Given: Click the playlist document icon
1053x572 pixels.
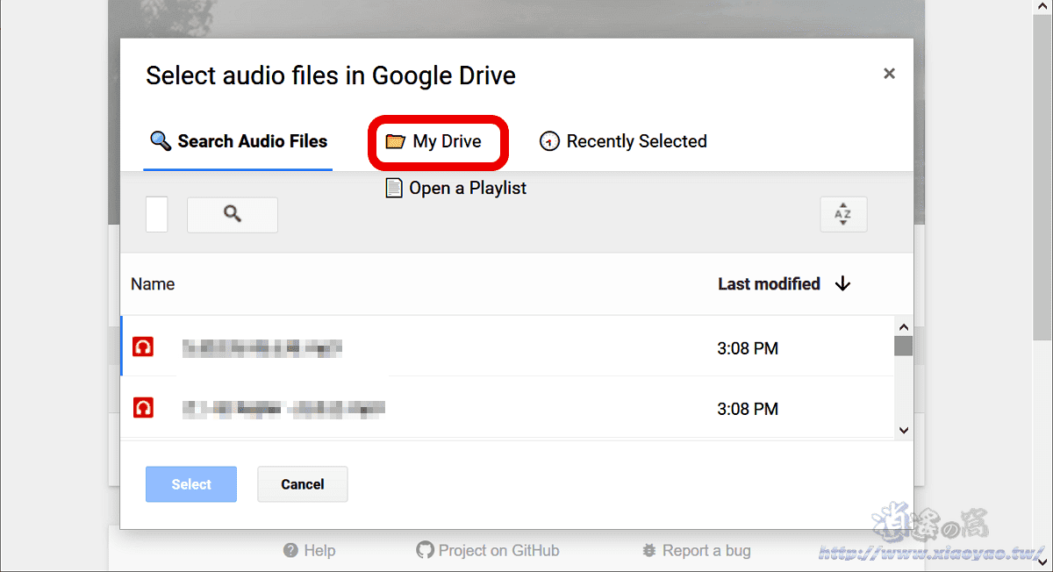Looking at the screenshot, I should (392, 187).
